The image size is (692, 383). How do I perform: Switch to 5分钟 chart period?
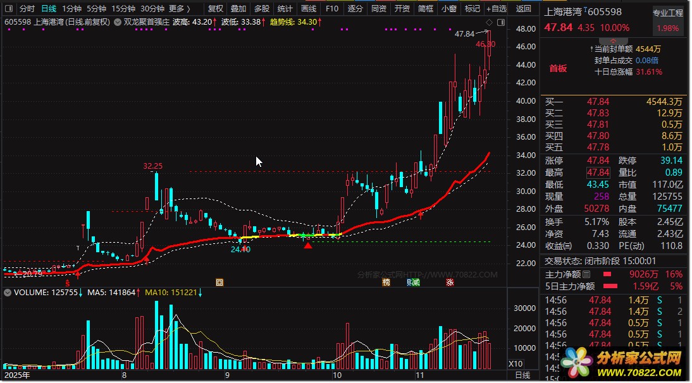(x=96, y=8)
